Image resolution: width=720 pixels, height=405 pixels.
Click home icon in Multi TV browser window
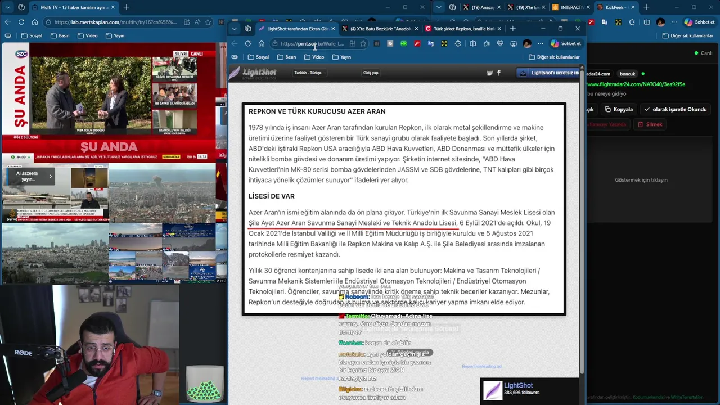coord(35,22)
